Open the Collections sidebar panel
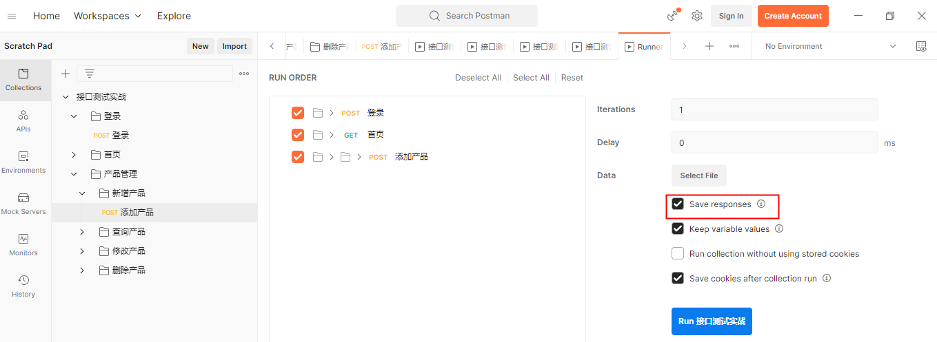937x342 pixels. 23,80
